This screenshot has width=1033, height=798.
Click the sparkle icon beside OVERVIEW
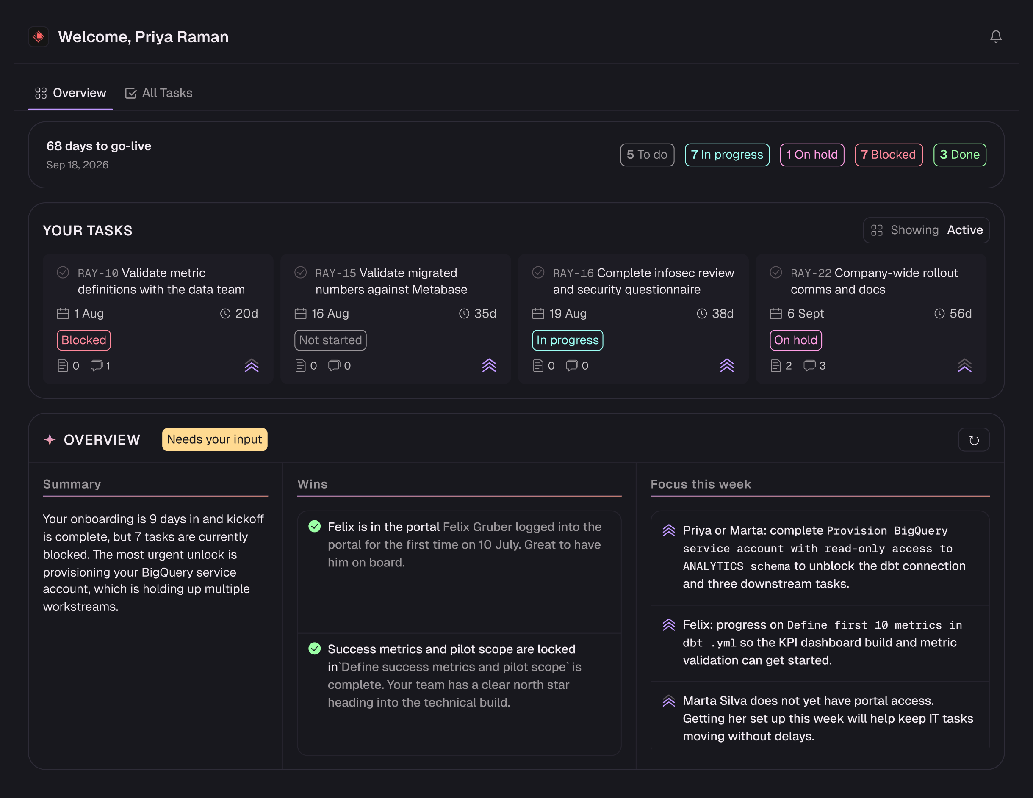click(50, 440)
